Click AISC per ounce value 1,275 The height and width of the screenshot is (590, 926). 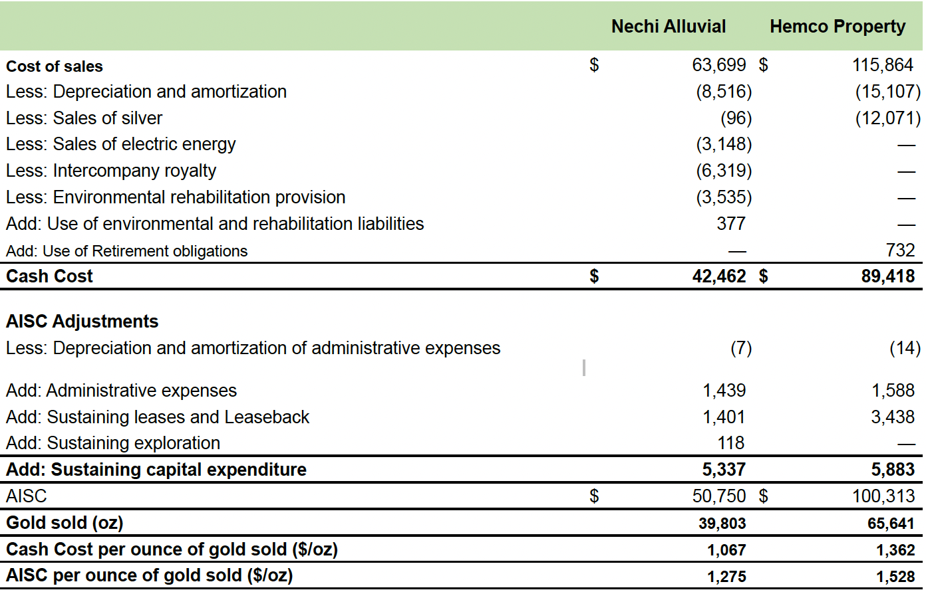726,577
